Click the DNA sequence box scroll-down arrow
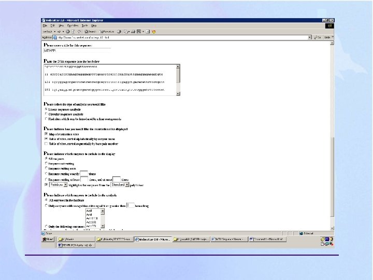Screen dimensions: 373x280 tap(178, 94)
